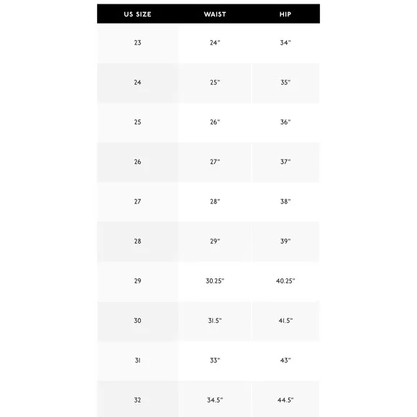The height and width of the screenshot is (417, 417).
Task: Click the HIP column header
Action: [x=285, y=14]
